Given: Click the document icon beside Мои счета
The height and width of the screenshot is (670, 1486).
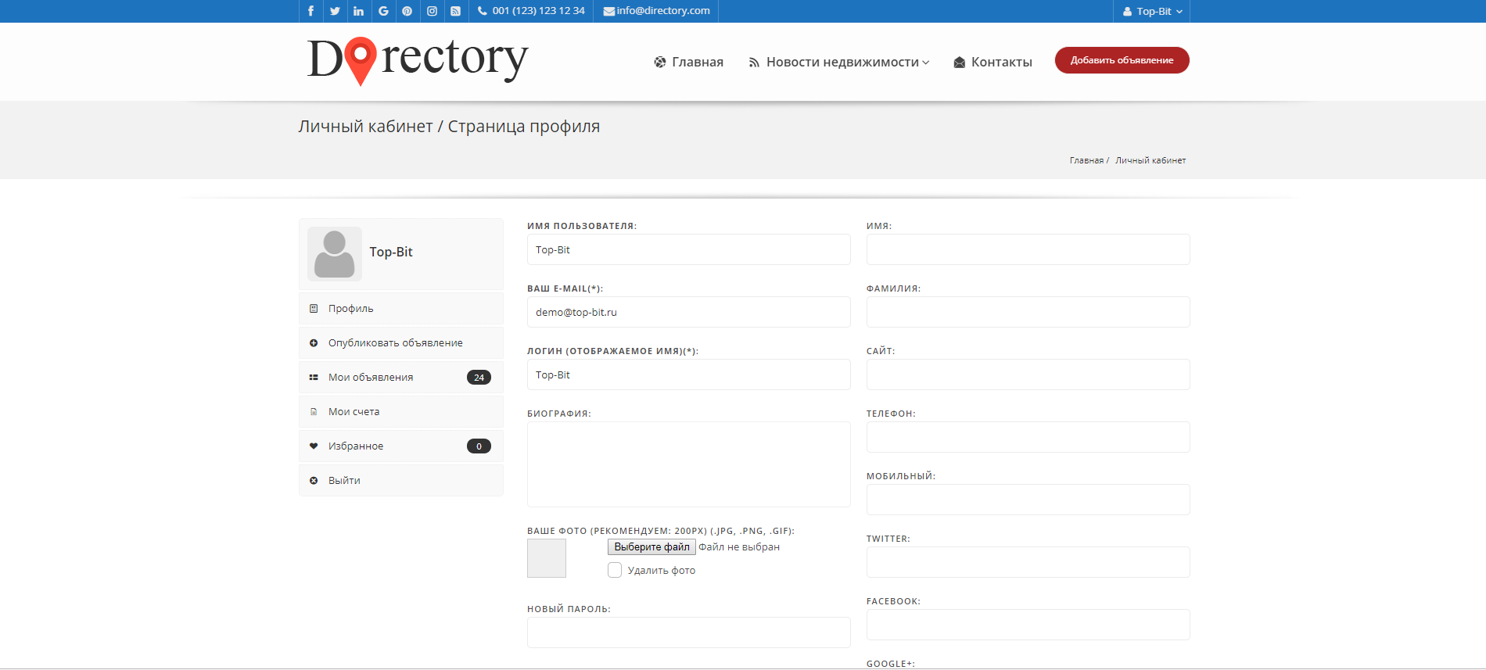Looking at the screenshot, I should tap(314, 412).
